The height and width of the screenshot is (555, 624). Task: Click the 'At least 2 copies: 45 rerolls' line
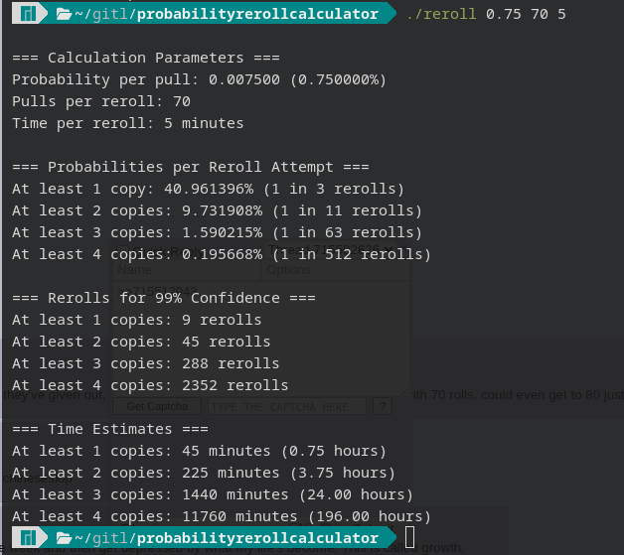141,342
